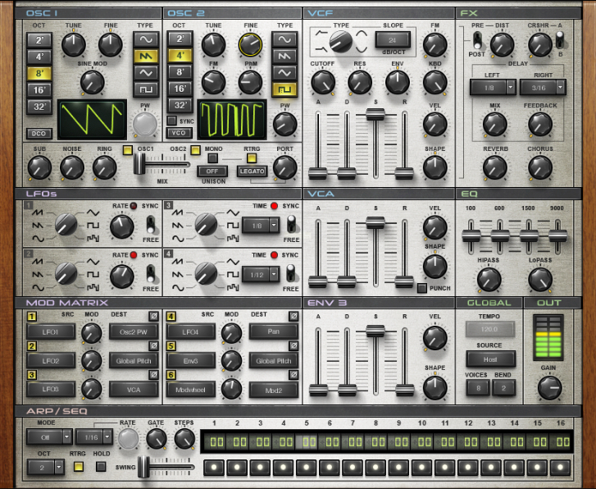Toggle the OSC1 enable square button
The height and width of the screenshot is (489, 596).
click(x=128, y=150)
